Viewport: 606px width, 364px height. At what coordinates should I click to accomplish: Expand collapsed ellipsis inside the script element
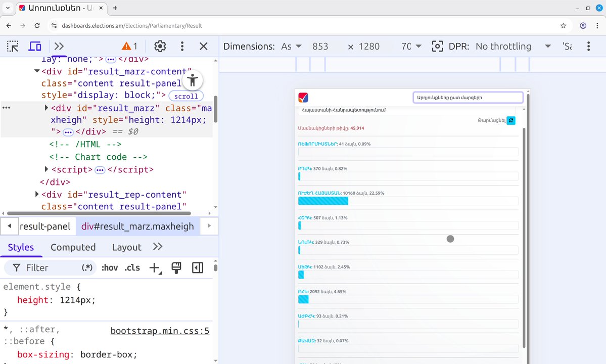coord(100,170)
